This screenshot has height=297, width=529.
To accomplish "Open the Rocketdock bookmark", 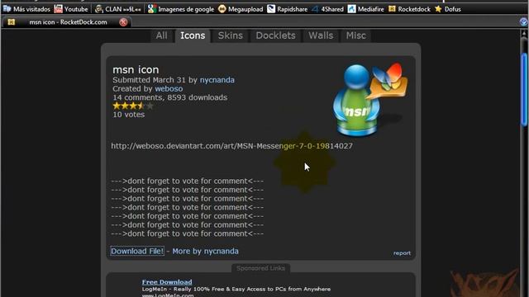I will (x=409, y=9).
